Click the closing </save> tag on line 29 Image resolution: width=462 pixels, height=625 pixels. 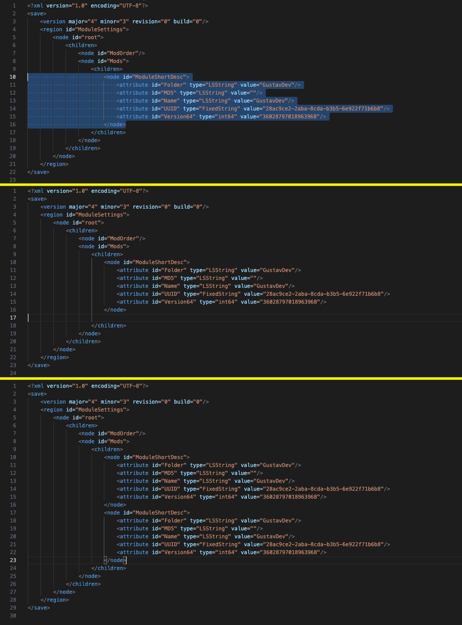[39, 608]
